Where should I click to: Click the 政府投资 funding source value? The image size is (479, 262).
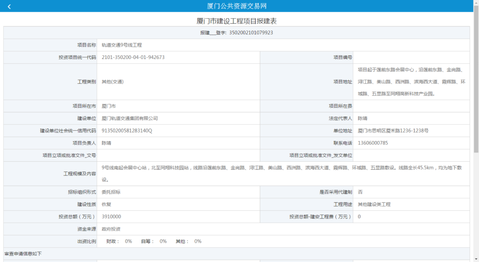pos(111,229)
